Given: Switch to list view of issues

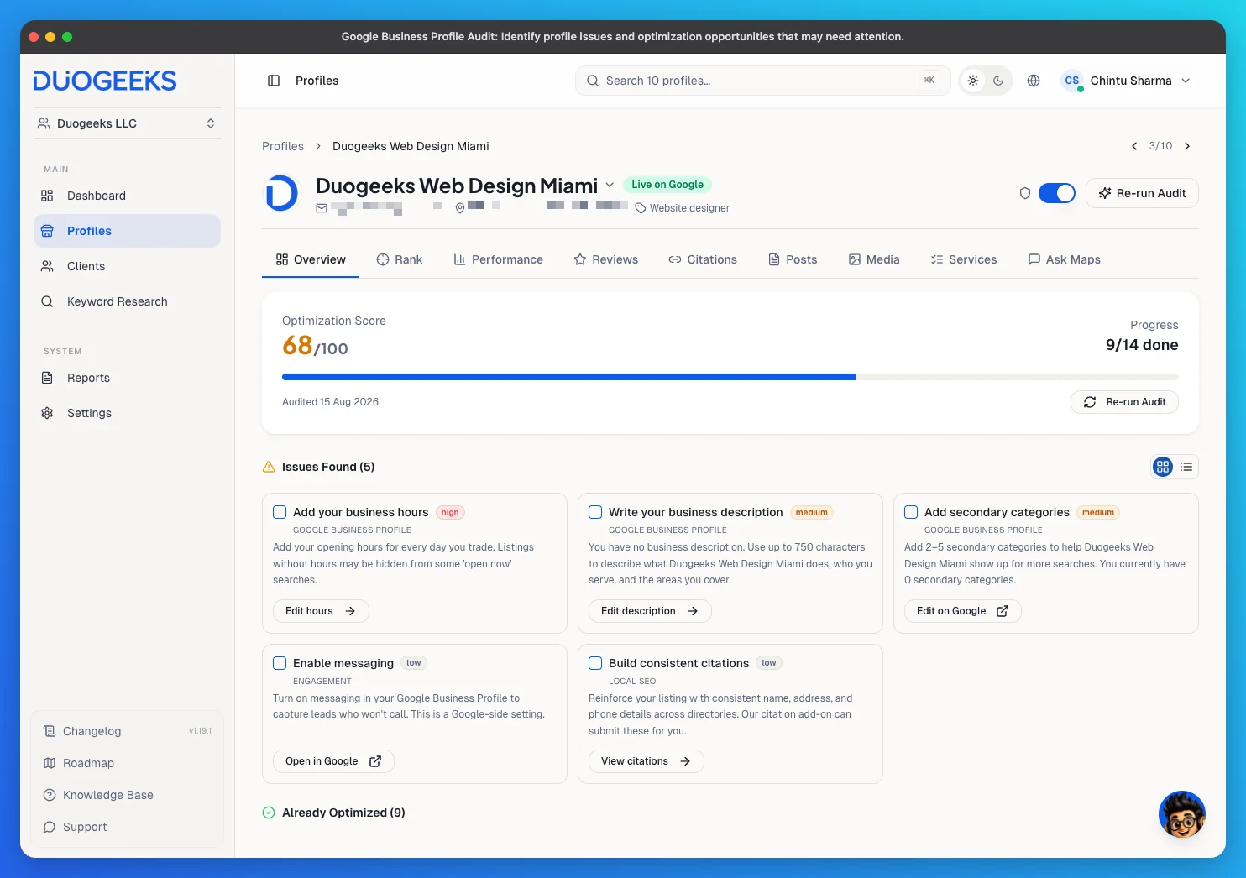Looking at the screenshot, I should tap(1186, 467).
